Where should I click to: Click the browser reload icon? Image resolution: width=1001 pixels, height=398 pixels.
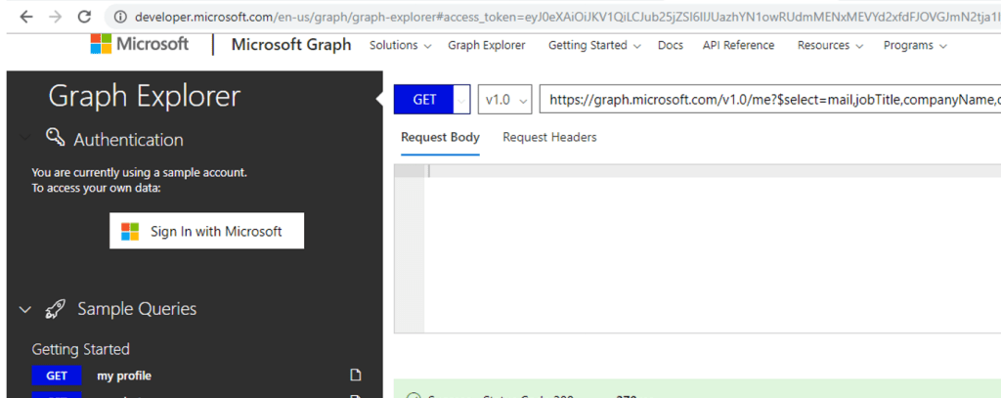coord(84,17)
